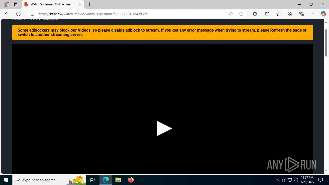Screen dimensions: 329x185
Task: Restore down the Edge window
Action: pos(311,4)
